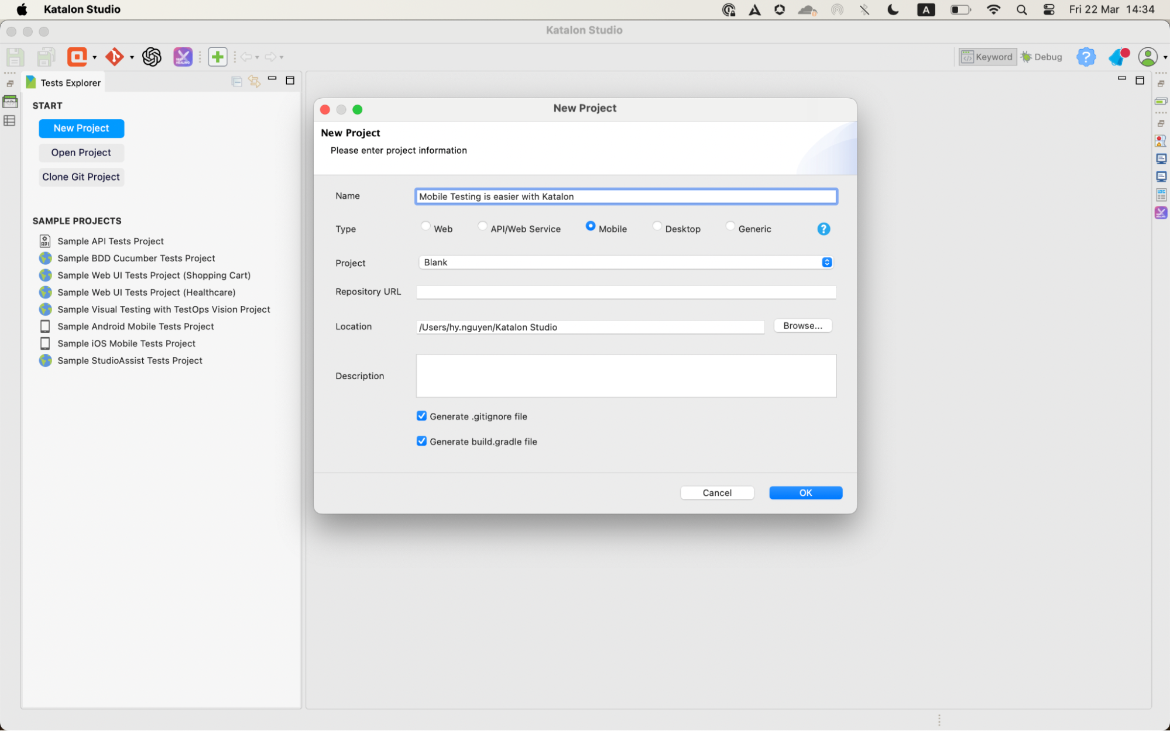Expand the Back arrow history dropdown

tap(257, 57)
